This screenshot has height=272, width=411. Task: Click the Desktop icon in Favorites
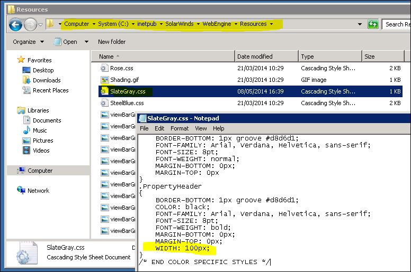point(26,70)
